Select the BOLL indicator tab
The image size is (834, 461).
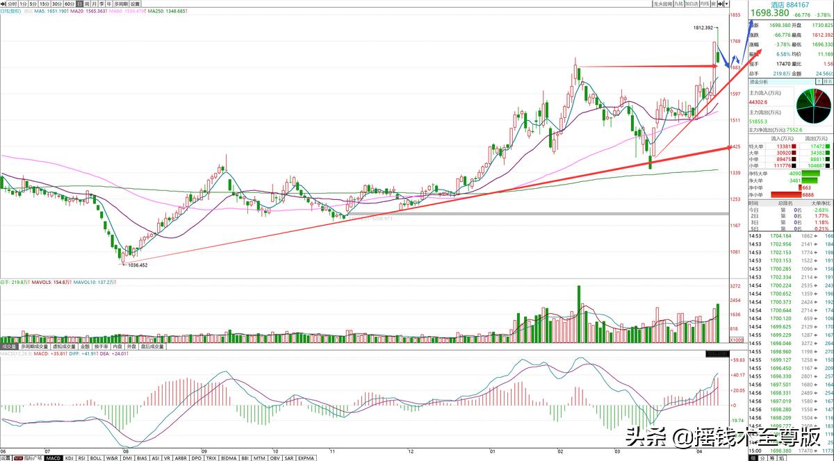[96, 458]
